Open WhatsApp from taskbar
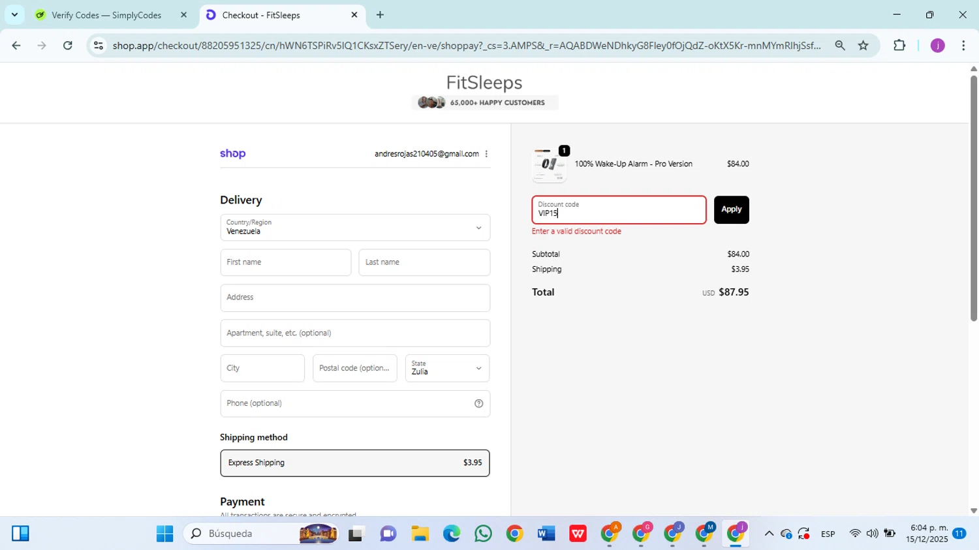Viewport: 979px width, 550px height. tap(483, 534)
